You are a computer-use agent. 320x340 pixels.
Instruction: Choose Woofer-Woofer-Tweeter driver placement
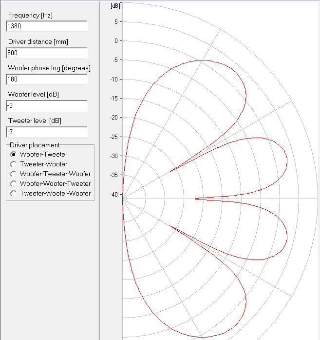[14, 184]
